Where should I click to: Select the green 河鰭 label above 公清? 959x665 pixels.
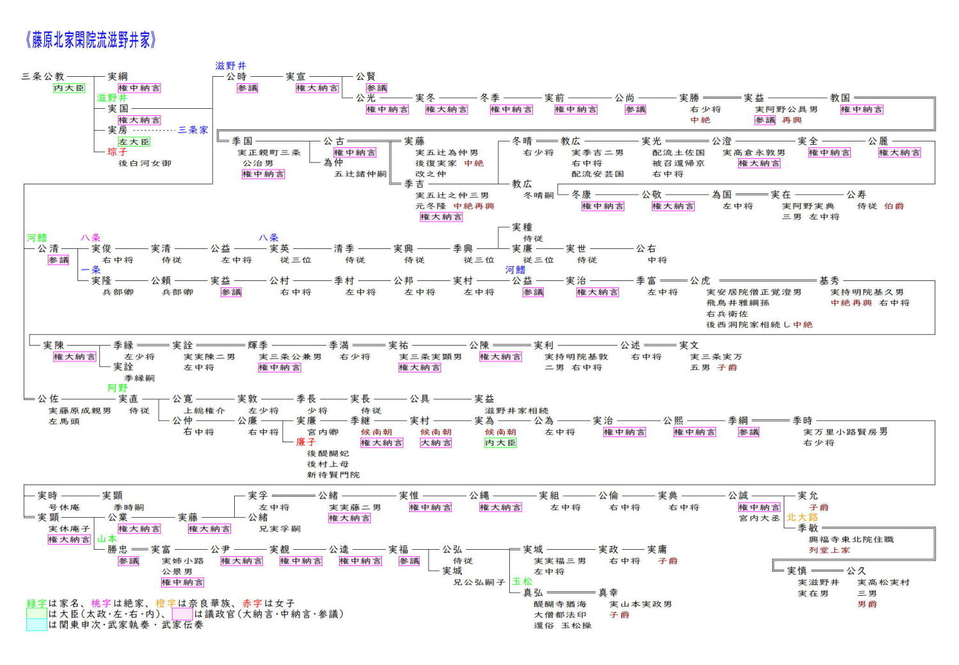37,238
